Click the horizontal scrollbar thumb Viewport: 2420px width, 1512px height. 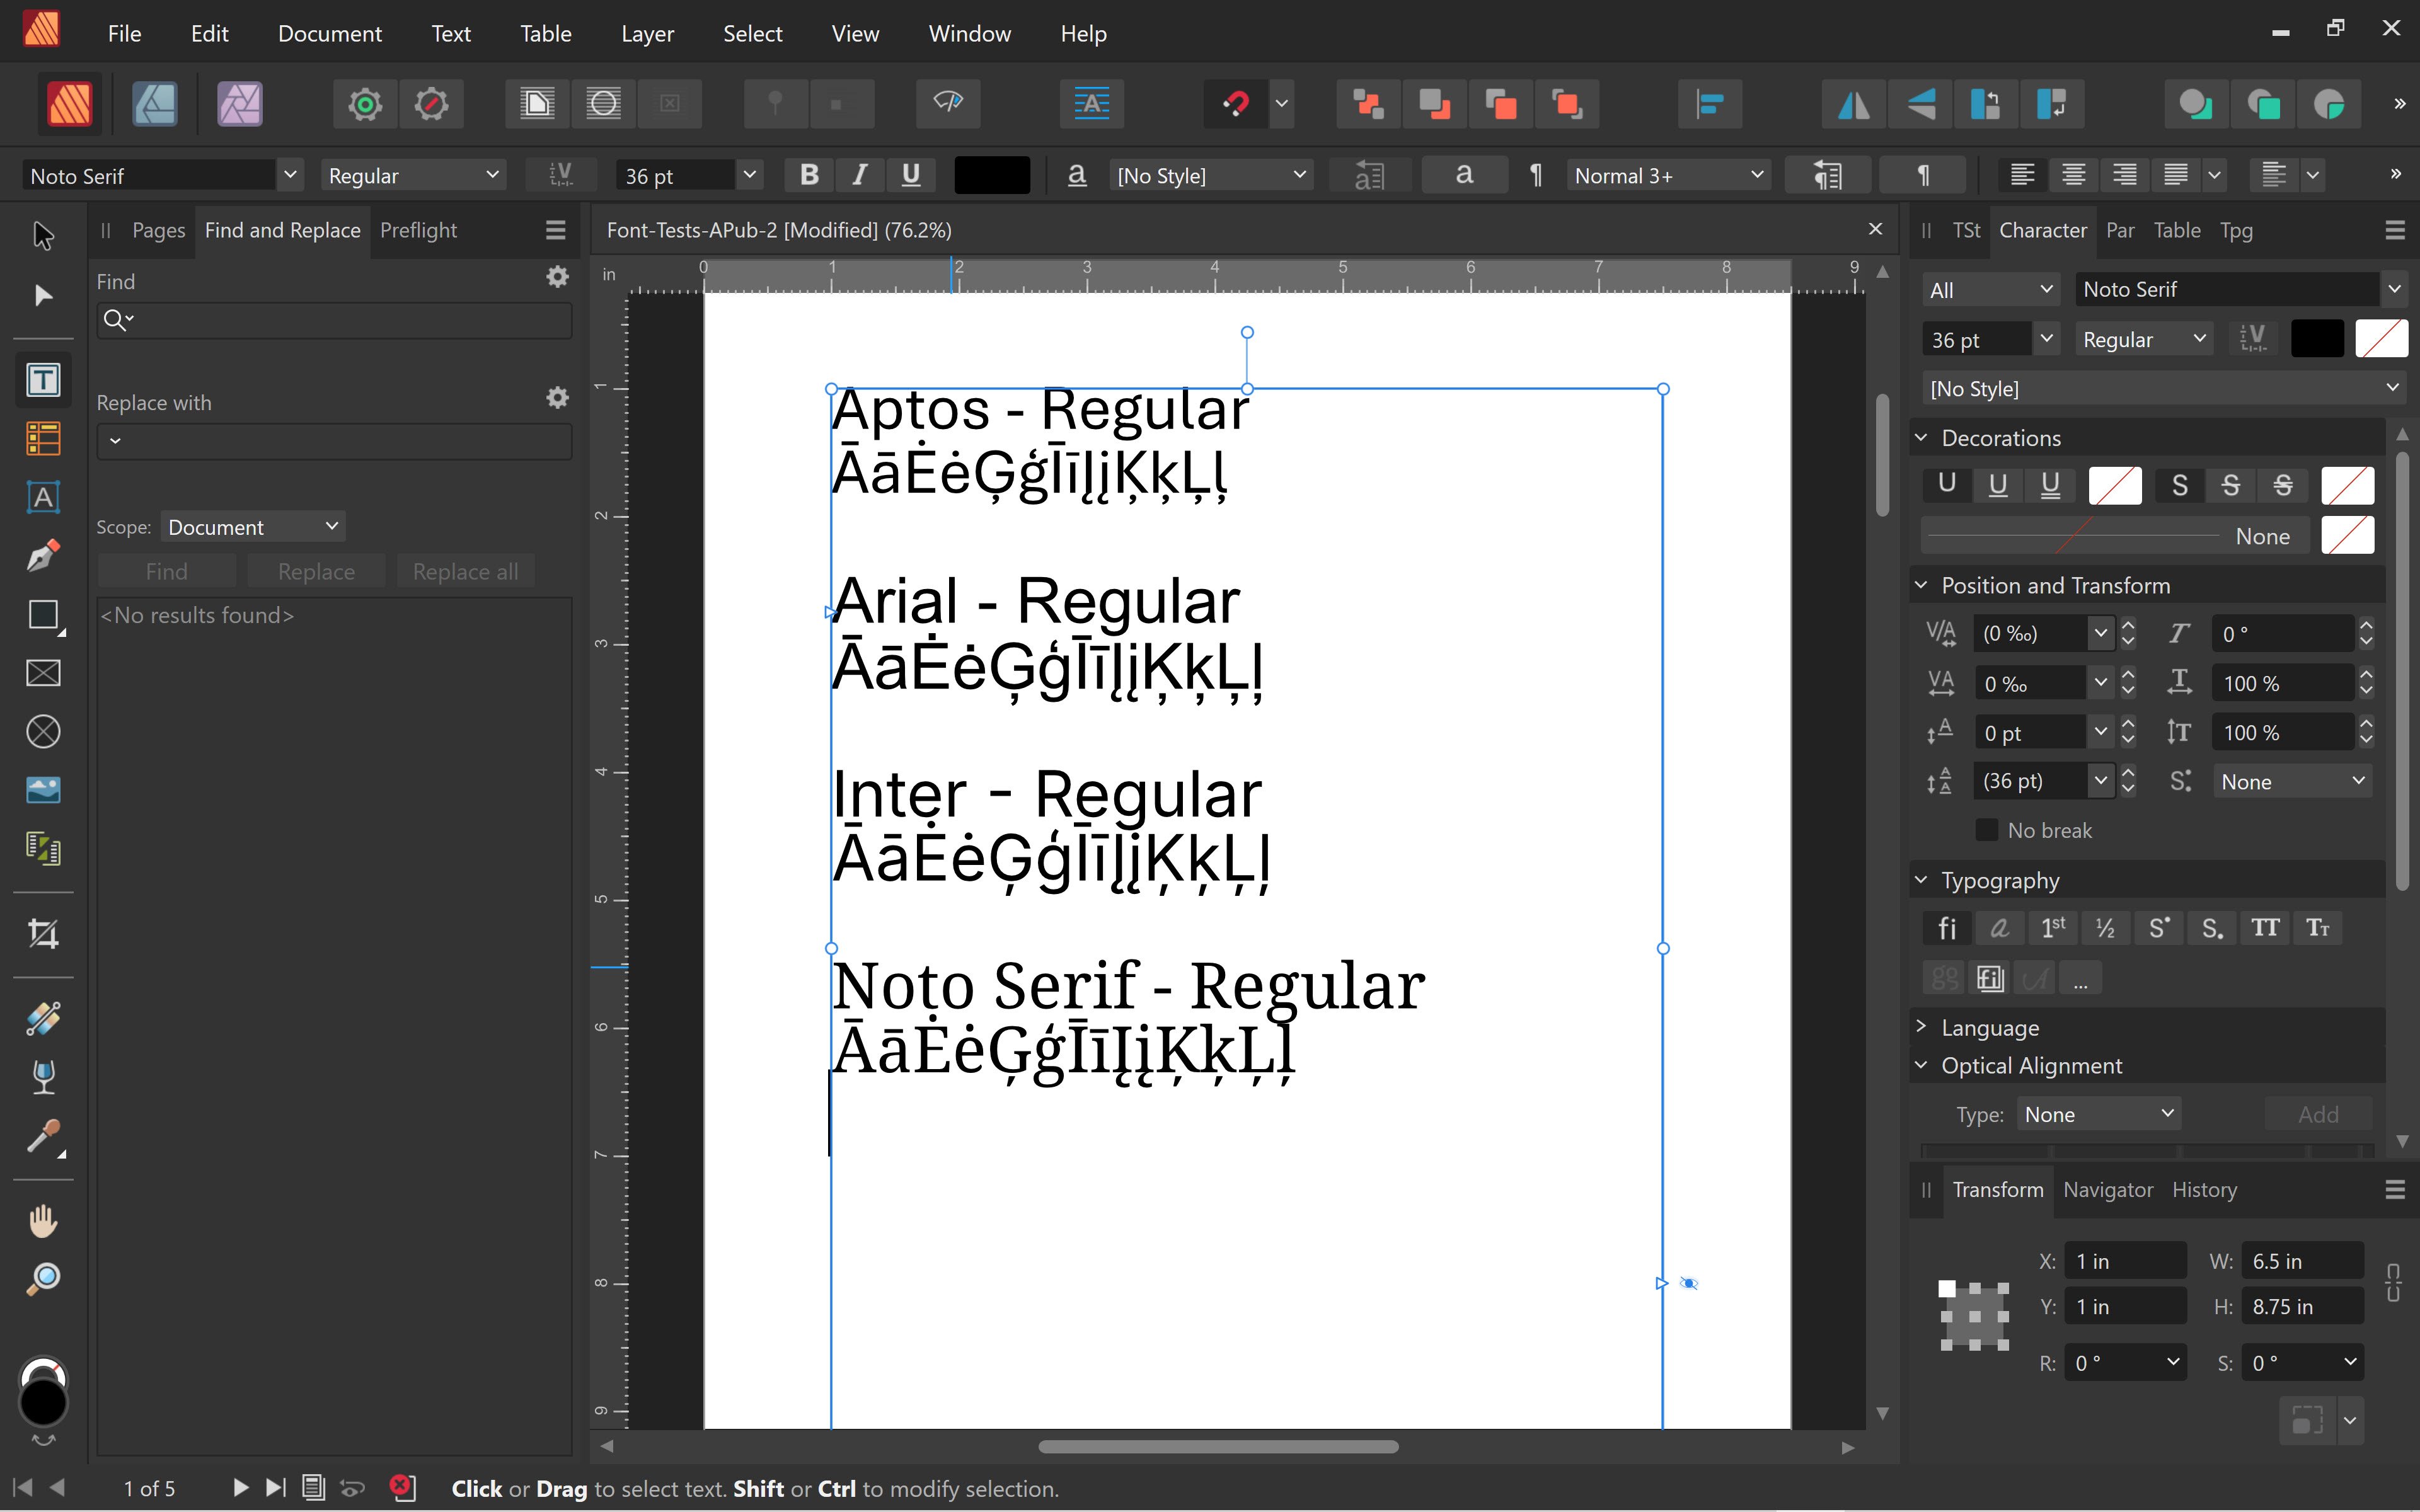pos(1218,1446)
